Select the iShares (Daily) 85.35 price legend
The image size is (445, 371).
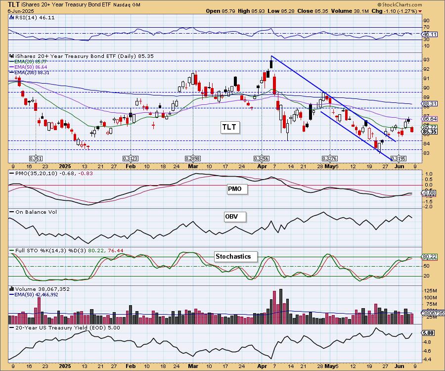(x=85, y=56)
